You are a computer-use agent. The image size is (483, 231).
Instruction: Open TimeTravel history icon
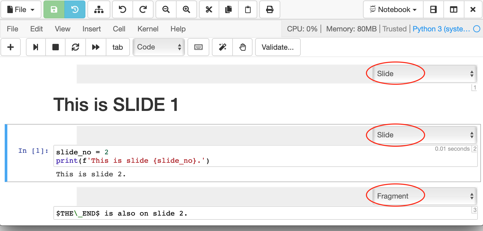(x=75, y=10)
